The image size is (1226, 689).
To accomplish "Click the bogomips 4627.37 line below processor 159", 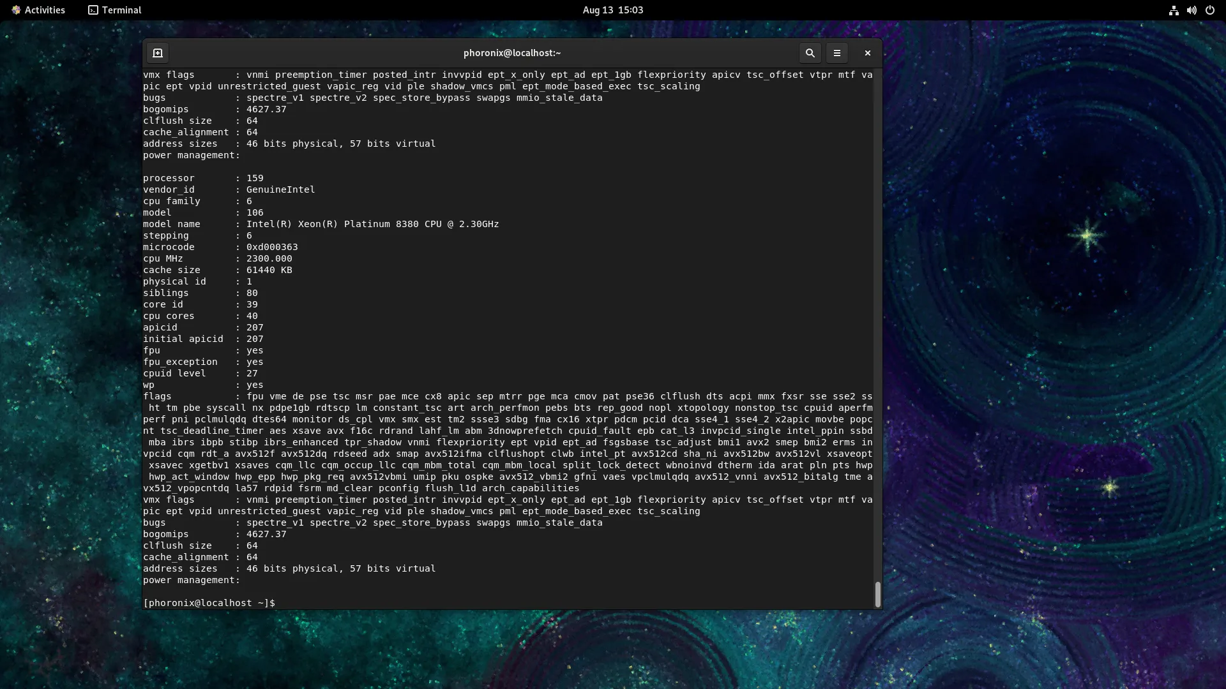I will pos(215,534).
